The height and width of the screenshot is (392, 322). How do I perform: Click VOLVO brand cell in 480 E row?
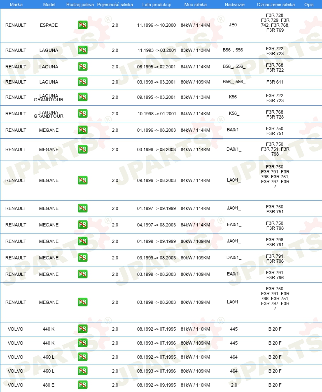click(x=16, y=385)
